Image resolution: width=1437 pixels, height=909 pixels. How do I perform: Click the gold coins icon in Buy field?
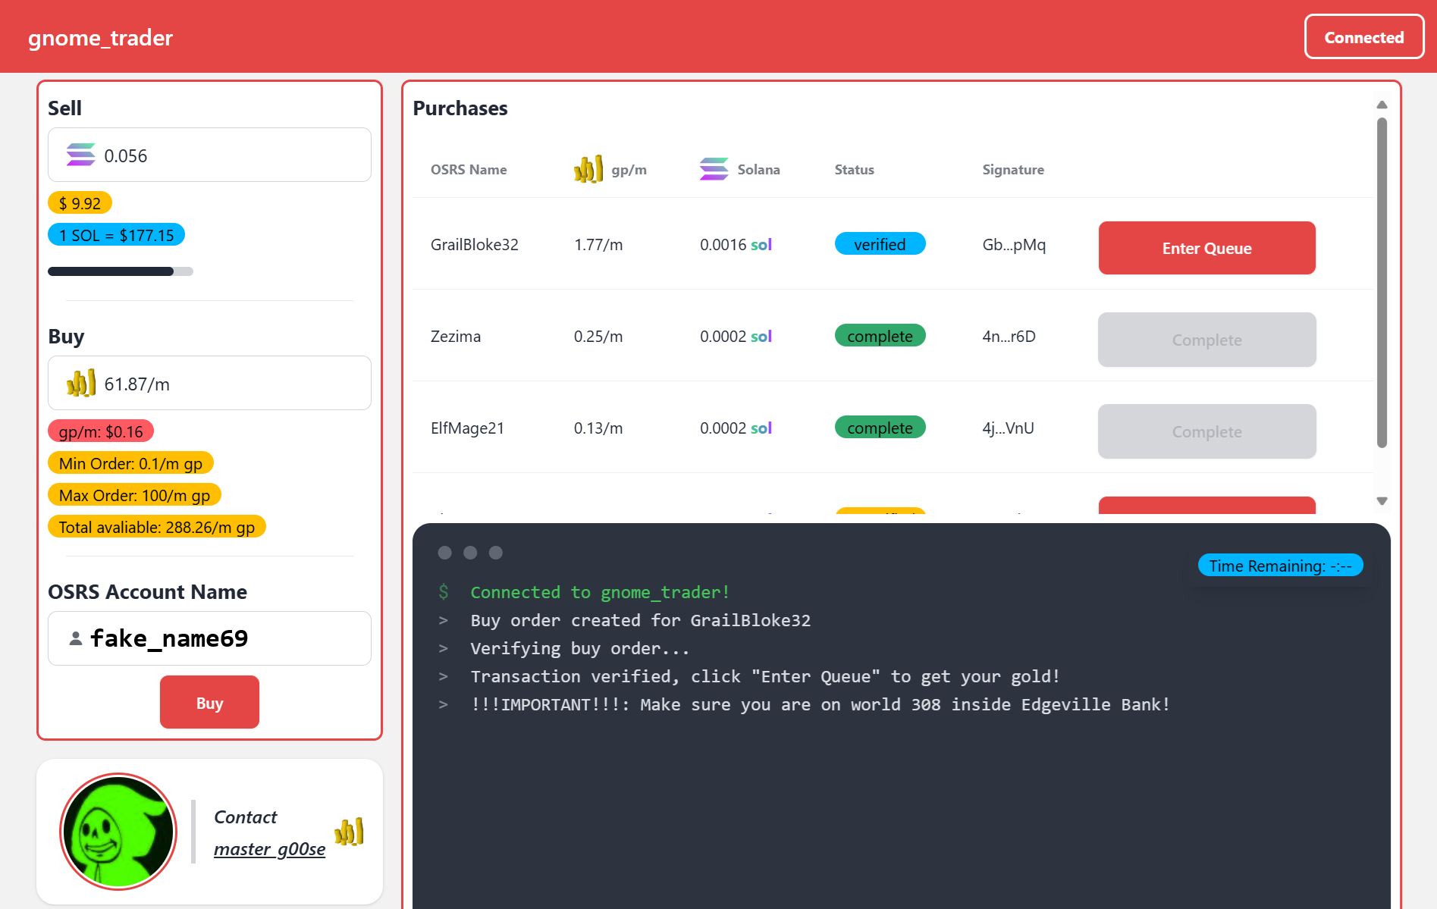tap(80, 383)
